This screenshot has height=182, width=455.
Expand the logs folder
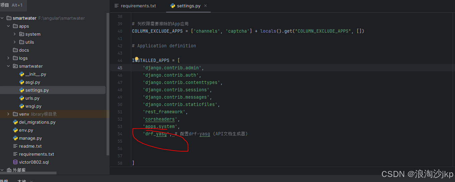pos(8,58)
